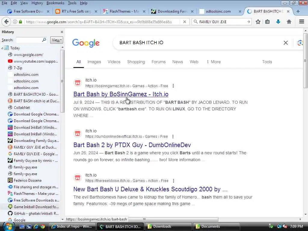Viewport: 308px width, 231px height.
Task: Open the Family Guy.exe by rinnis history entry
Action: [35, 161]
